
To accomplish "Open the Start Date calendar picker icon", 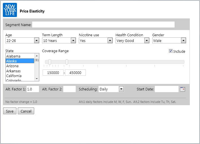I will pos(182,89).
